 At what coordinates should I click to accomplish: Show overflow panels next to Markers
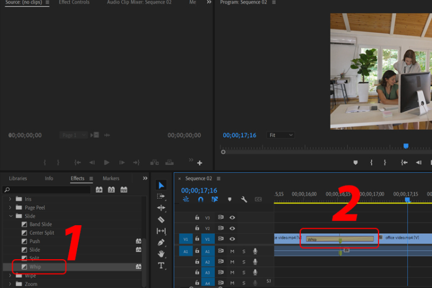click(145, 179)
